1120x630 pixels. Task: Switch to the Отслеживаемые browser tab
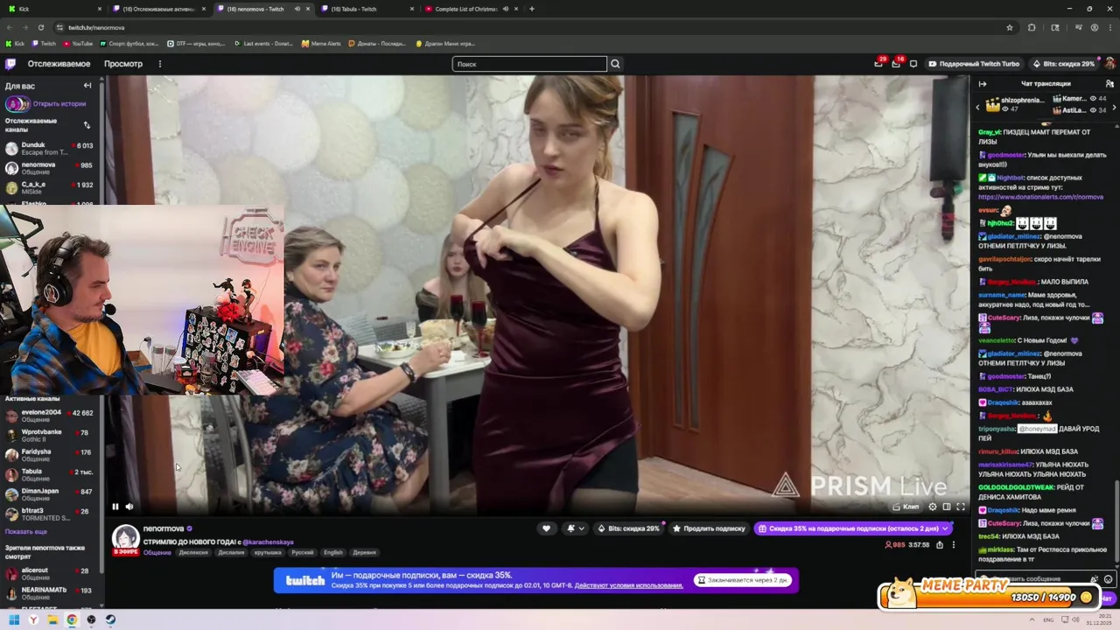pos(159,9)
